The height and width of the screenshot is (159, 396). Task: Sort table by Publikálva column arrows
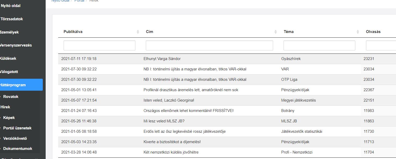(138, 32)
